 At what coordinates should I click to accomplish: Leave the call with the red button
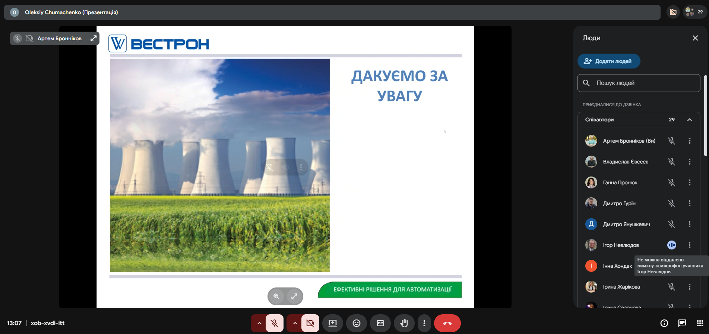coord(447,323)
